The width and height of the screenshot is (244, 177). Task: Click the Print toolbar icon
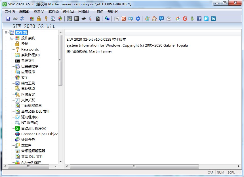click(15, 19)
